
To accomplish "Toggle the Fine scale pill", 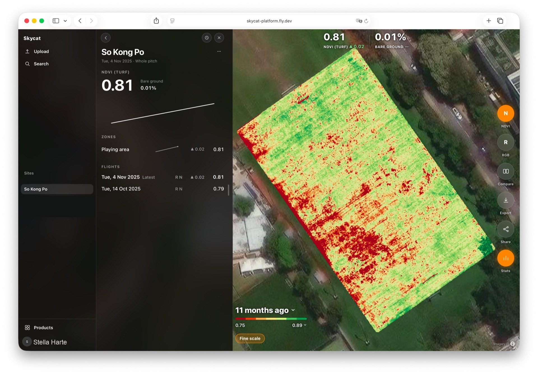I will [250, 338].
